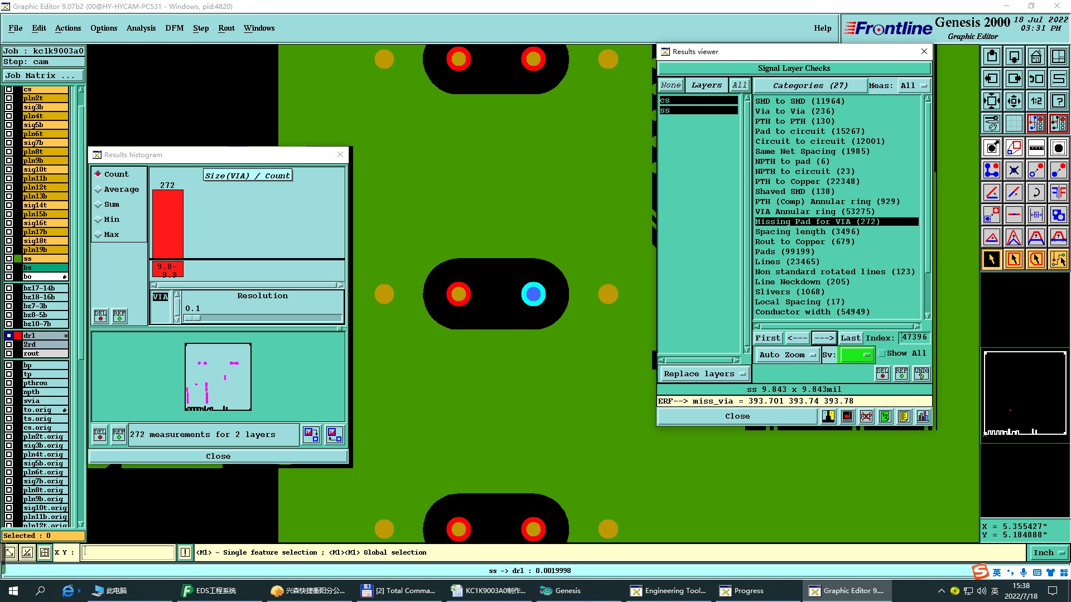Open histogram chart icon in Results viewer
This screenshot has width=1071, height=602.
coord(923,416)
